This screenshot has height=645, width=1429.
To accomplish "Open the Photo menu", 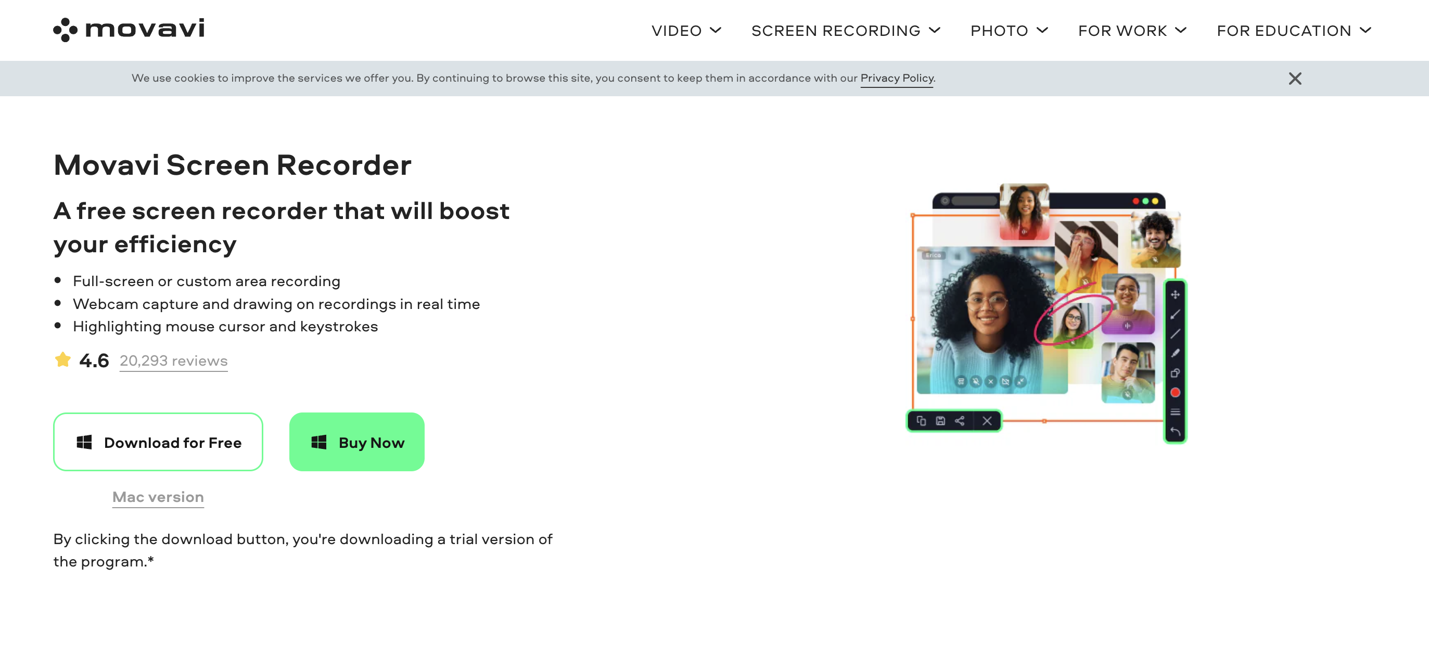I will pos(999,31).
